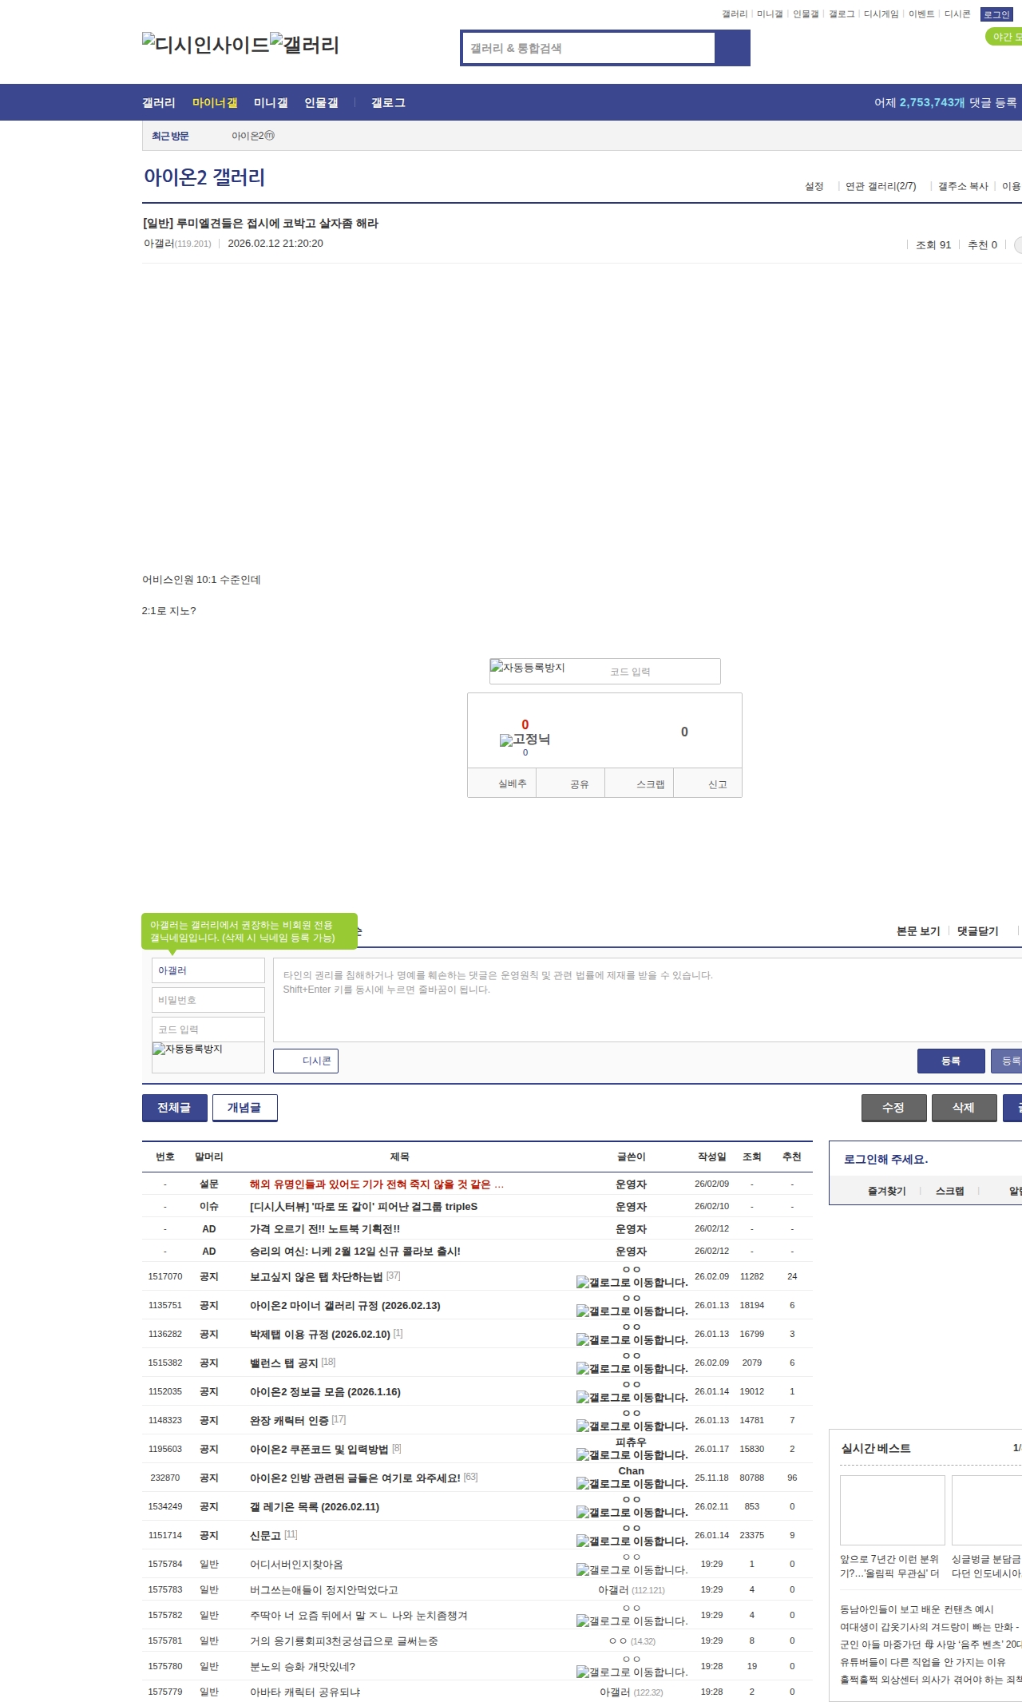Open gallog icon on post row 1534249
Viewport: 1022px width, 1702px height.
[632, 1513]
